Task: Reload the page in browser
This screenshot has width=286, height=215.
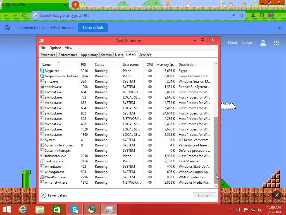Action: pos(24,15)
